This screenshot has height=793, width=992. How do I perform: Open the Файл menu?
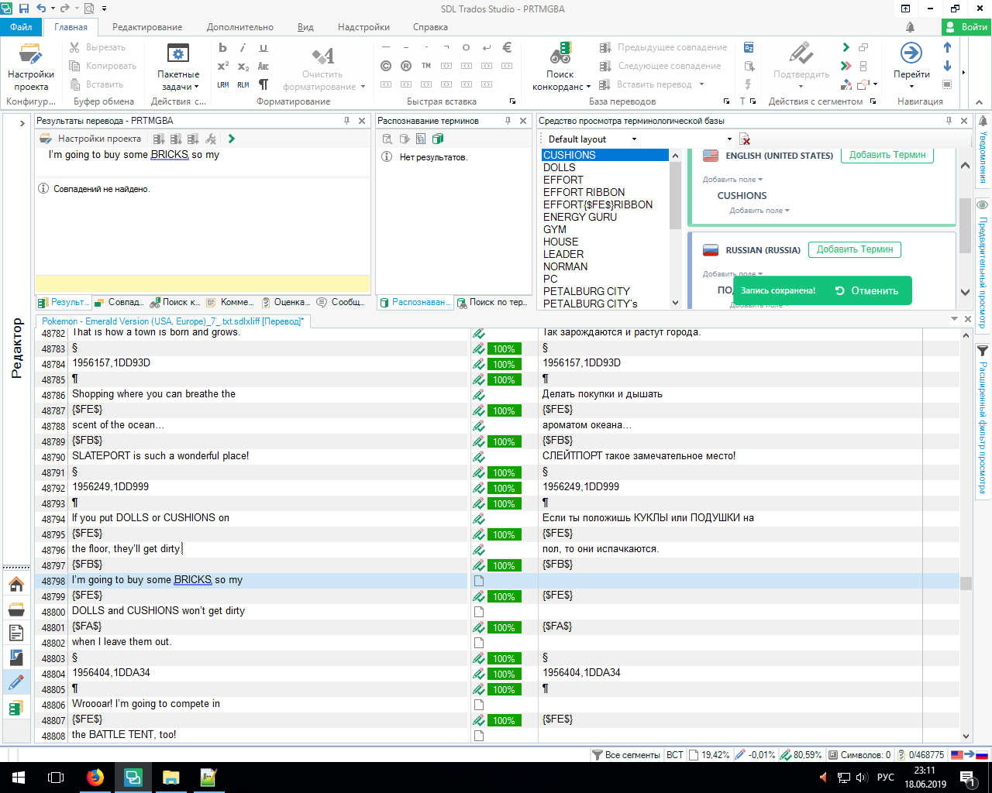point(22,27)
